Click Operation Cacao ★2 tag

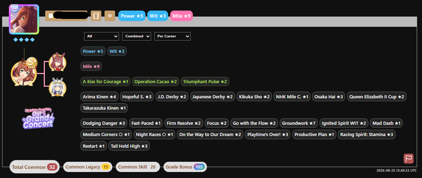click(x=156, y=81)
